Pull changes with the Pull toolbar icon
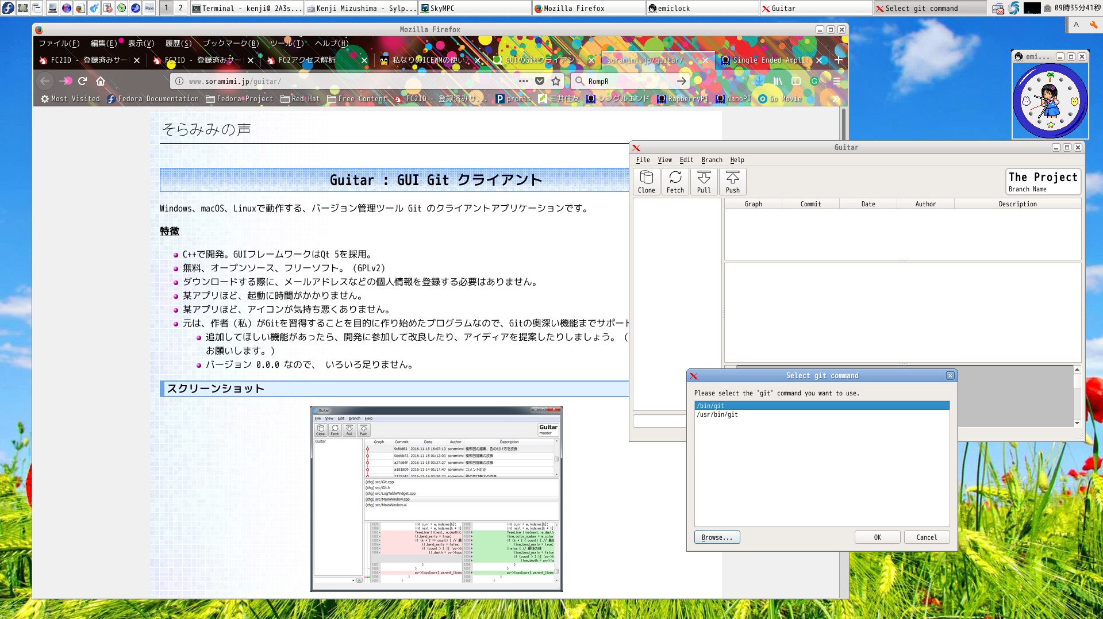 [x=704, y=181]
